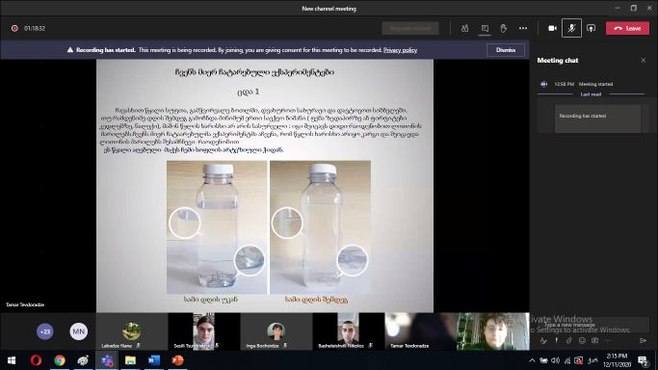This screenshot has height=370, width=658.
Task: Show participants list icon
Action: click(465, 28)
